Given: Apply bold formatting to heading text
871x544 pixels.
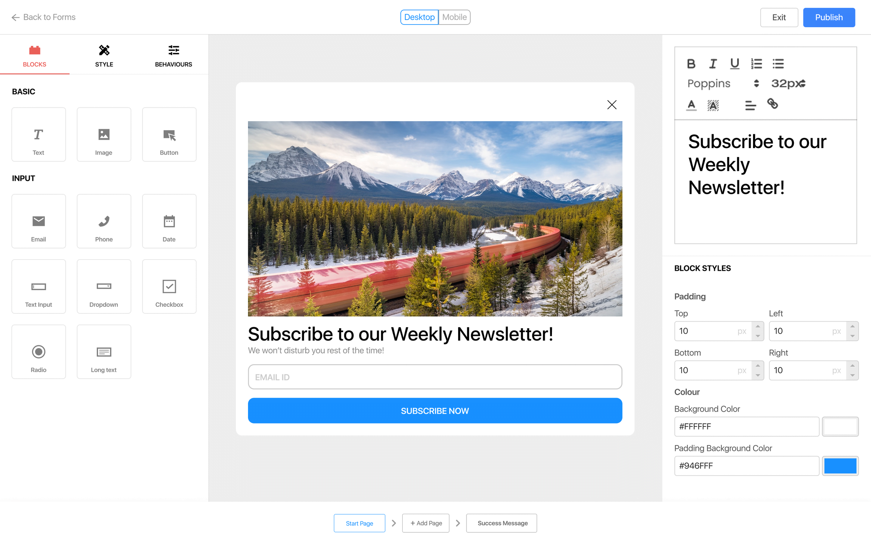Looking at the screenshot, I should pyautogui.click(x=691, y=63).
